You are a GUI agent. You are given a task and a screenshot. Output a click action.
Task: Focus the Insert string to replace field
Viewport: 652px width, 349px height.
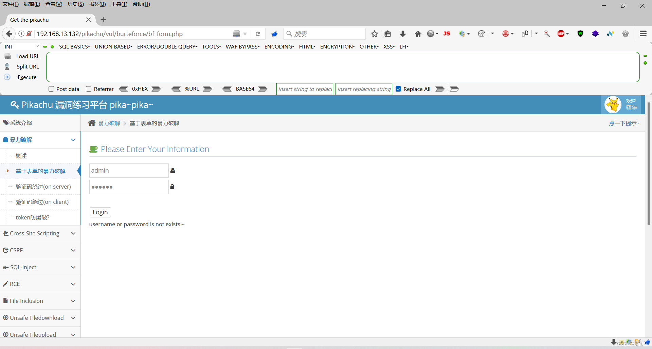305,89
